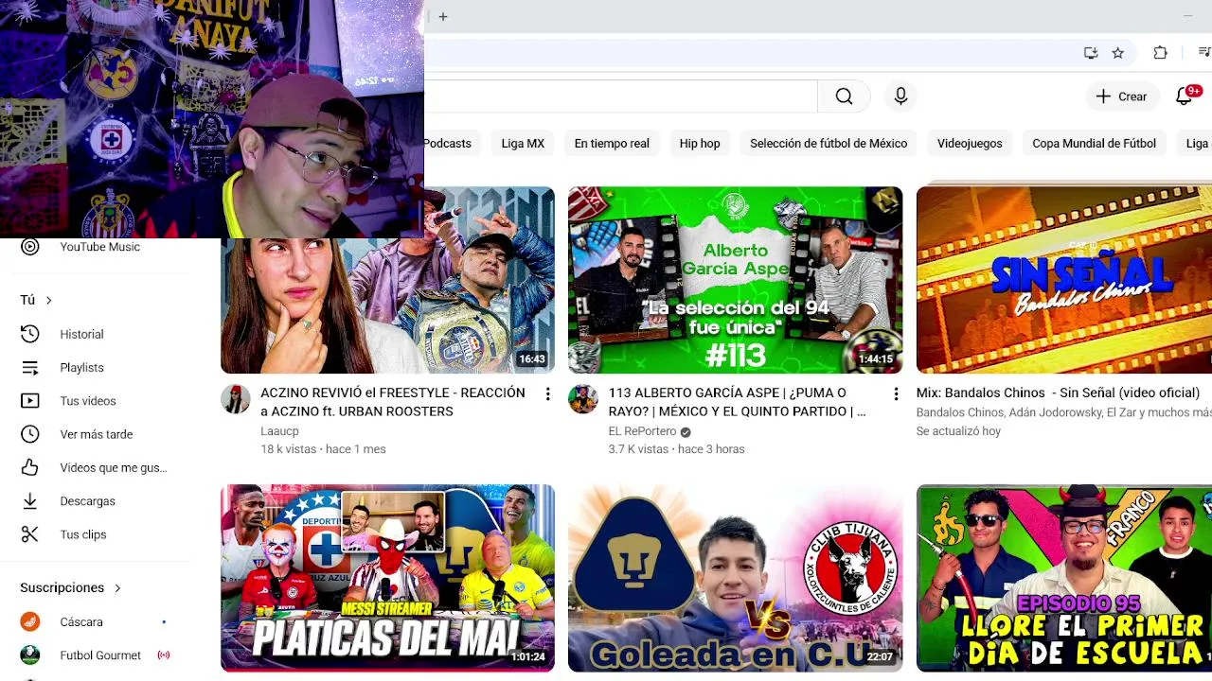Open ACZINO REVIVIÓ el FREESTYLE video title

click(393, 402)
